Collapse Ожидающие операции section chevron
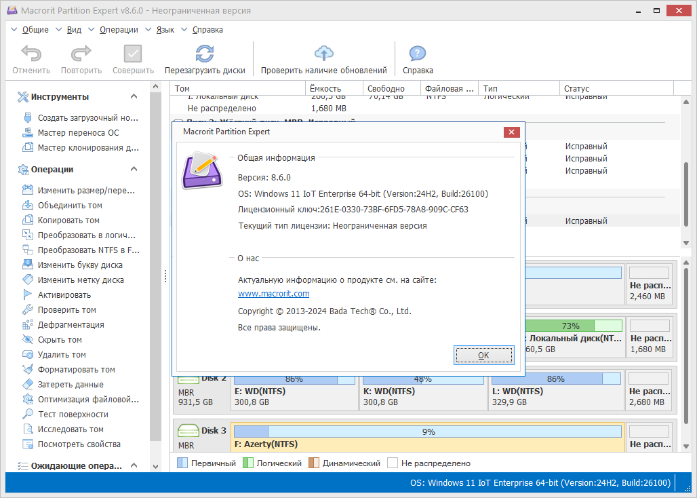This screenshot has width=697, height=498. pyautogui.click(x=134, y=465)
